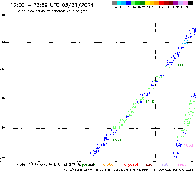
Task: Select the orange swatch in the legend
Action: (x=157, y=3)
